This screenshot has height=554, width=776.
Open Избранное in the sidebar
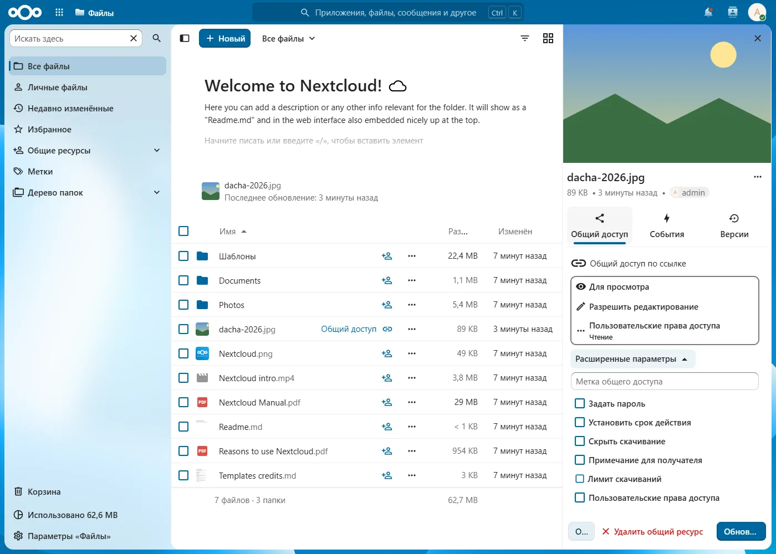88,129
